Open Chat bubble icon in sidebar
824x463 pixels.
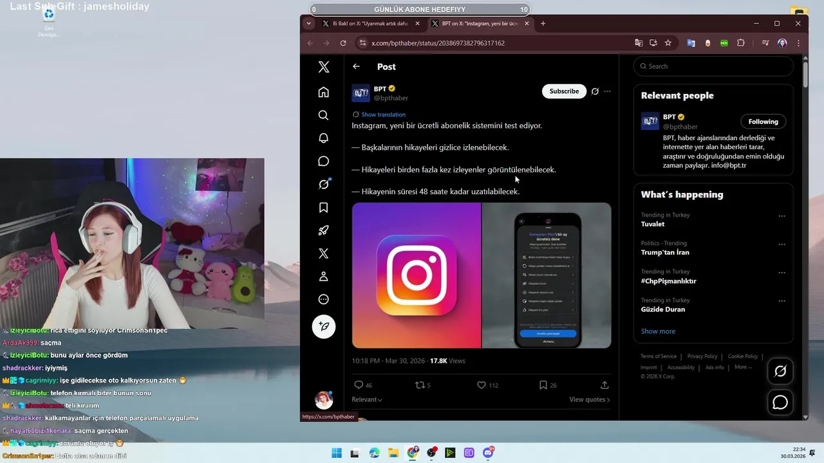tap(324, 161)
